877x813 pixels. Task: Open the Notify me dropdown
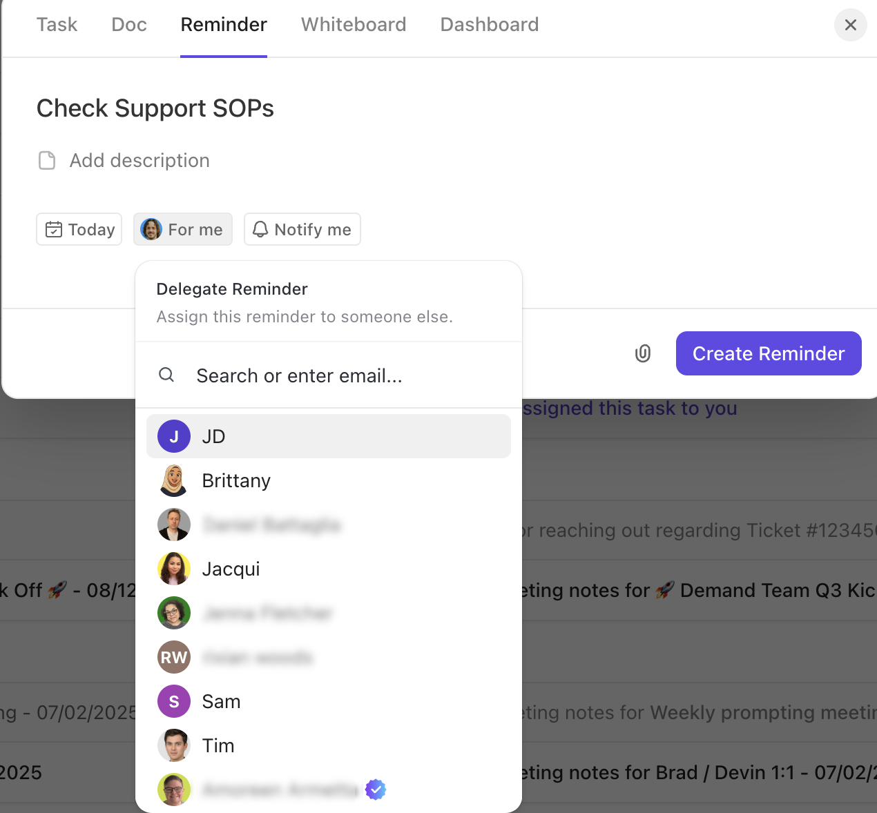click(302, 229)
